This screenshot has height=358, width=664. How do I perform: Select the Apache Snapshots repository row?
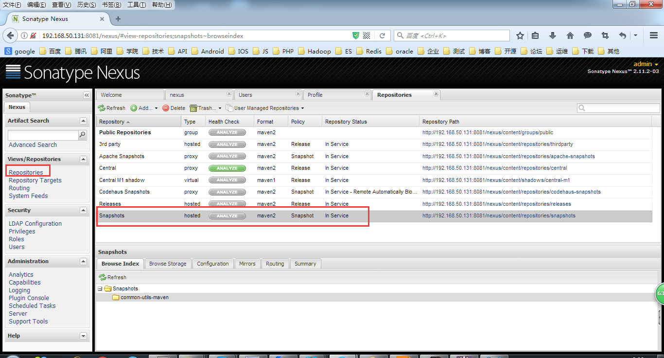(373, 157)
